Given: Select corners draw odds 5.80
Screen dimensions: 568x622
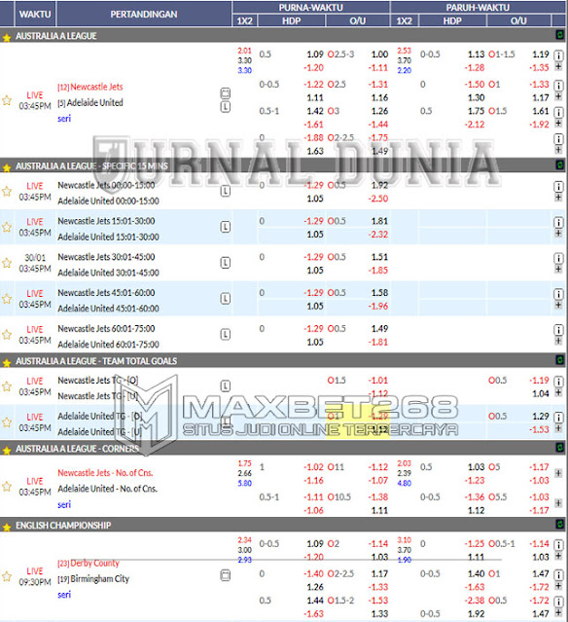Looking at the screenshot, I should pos(244,483).
